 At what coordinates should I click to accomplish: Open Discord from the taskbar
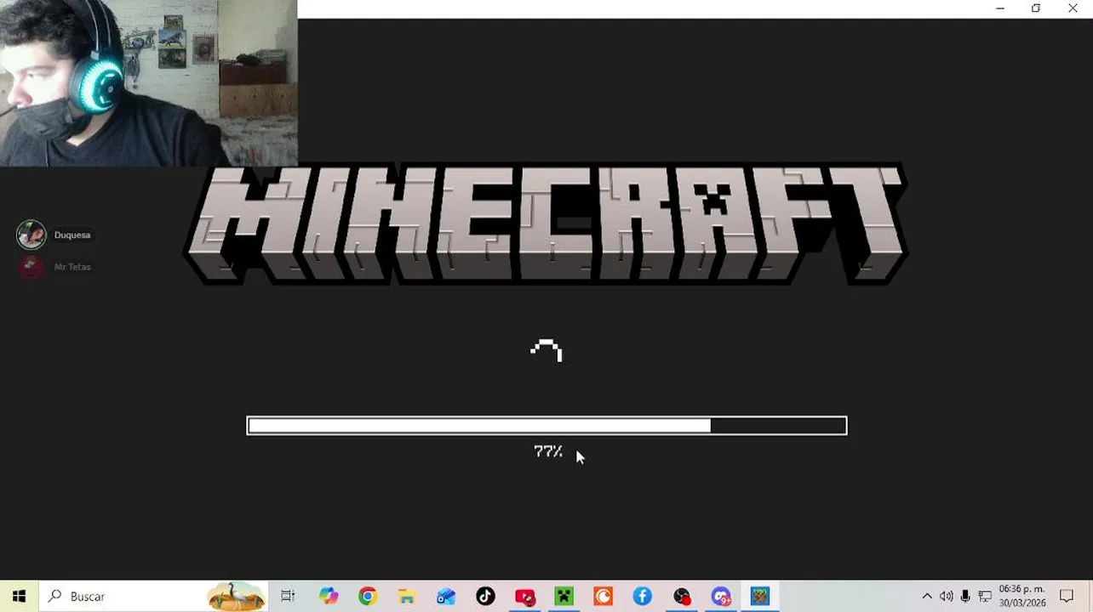[721, 596]
